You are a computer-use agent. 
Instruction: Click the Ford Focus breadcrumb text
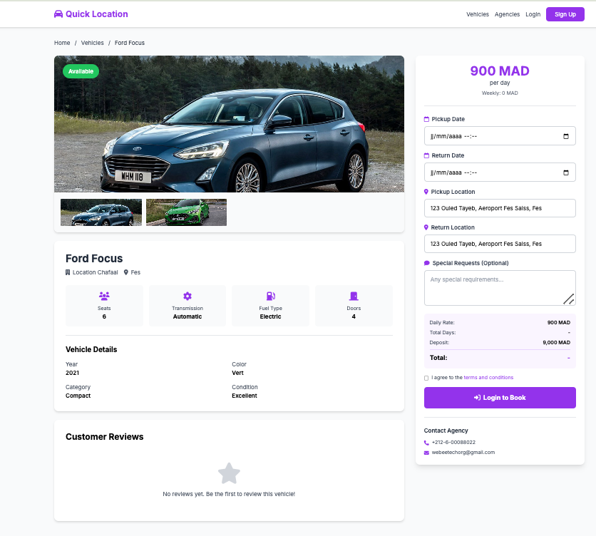point(130,43)
